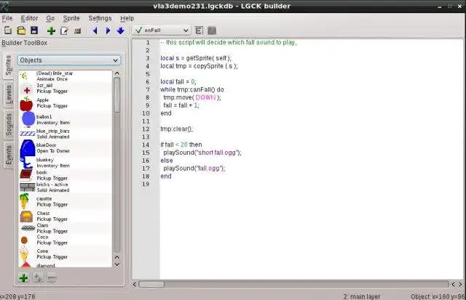Select the 'bricks - active' list row

[x=66, y=187]
